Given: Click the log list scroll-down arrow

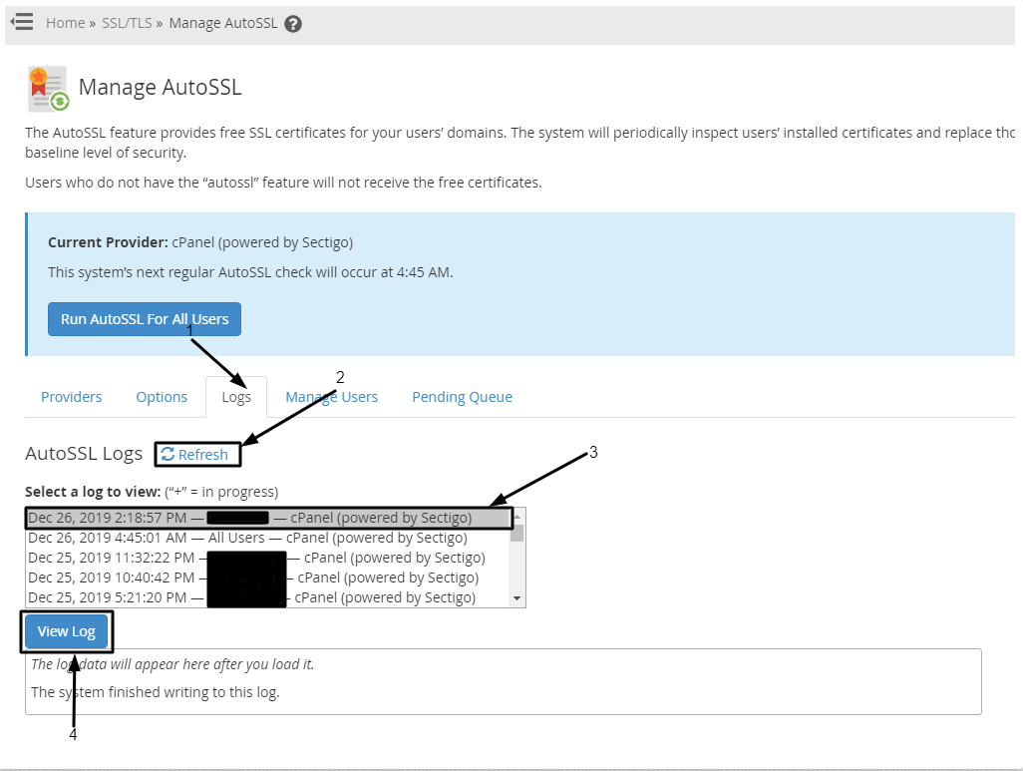Looking at the screenshot, I should pos(516,598).
